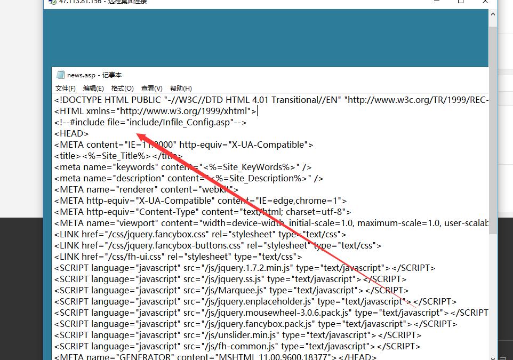Open the 编辑(E) menu in Notepad

[93, 89]
